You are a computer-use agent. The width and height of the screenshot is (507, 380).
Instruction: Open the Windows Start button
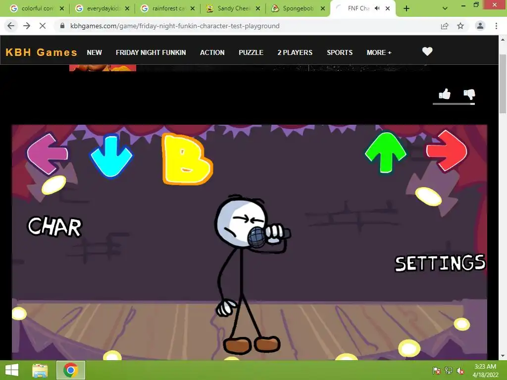click(12, 370)
